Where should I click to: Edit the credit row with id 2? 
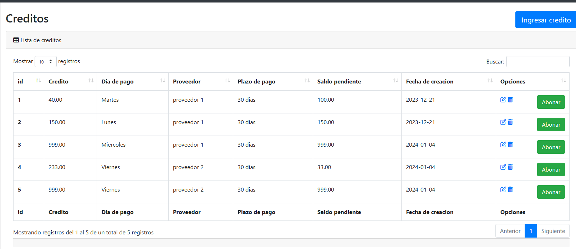[x=503, y=122]
